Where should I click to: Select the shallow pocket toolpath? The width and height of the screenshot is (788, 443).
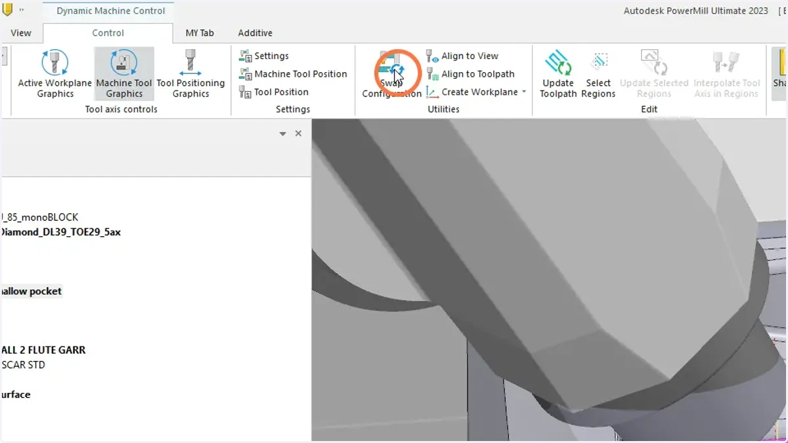click(31, 291)
